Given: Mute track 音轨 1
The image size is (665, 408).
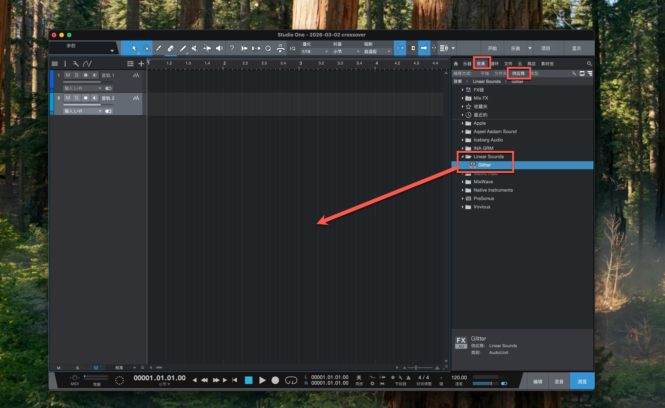Looking at the screenshot, I should (x=68, y=75).
